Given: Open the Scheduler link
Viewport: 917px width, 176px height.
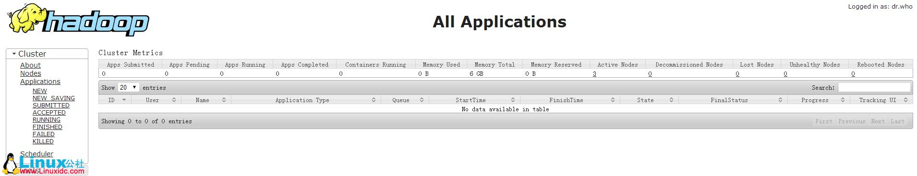Looking at the screenshot, I should 36,154.
